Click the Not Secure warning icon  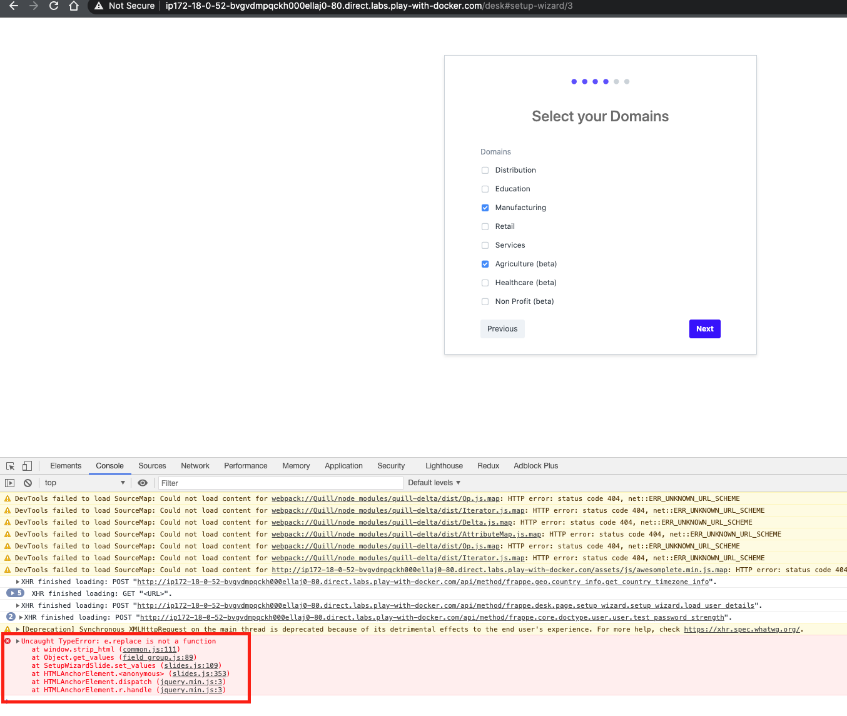click(x=100, y=6)
